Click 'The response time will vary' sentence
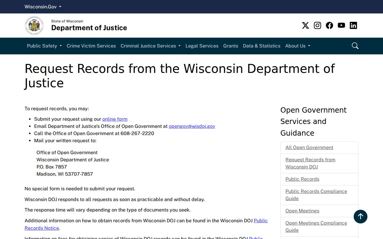Image resolution: width=383 pixels, height=239 pixels. coord(107,210)
